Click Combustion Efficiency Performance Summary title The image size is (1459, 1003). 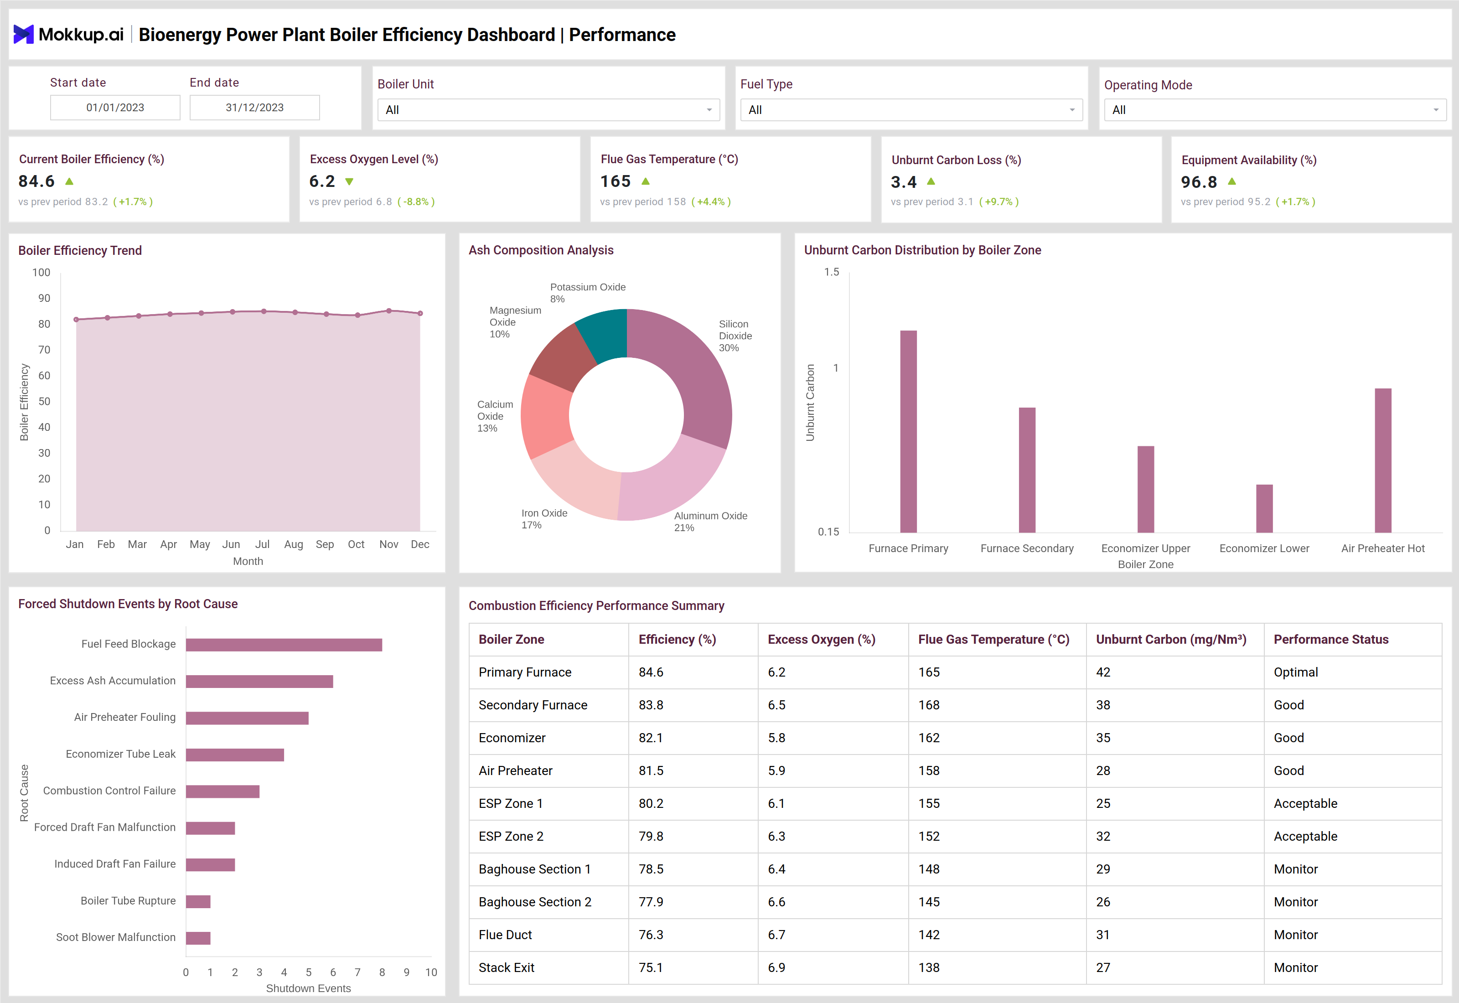[x=596, y=606]
